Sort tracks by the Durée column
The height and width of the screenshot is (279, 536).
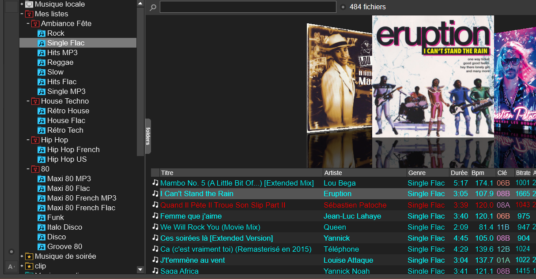tap(459, 173)
